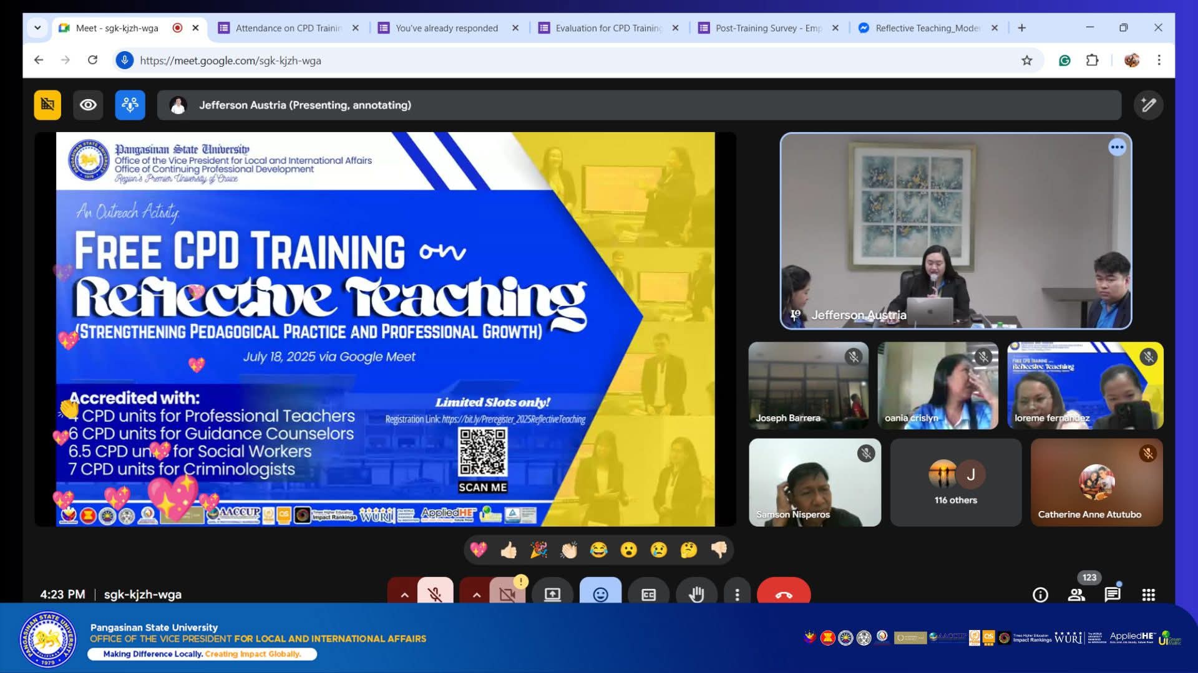Select Joseph Barrera video tile
1198x673 pixels.
pyautogui.click(x=808, y=385)
